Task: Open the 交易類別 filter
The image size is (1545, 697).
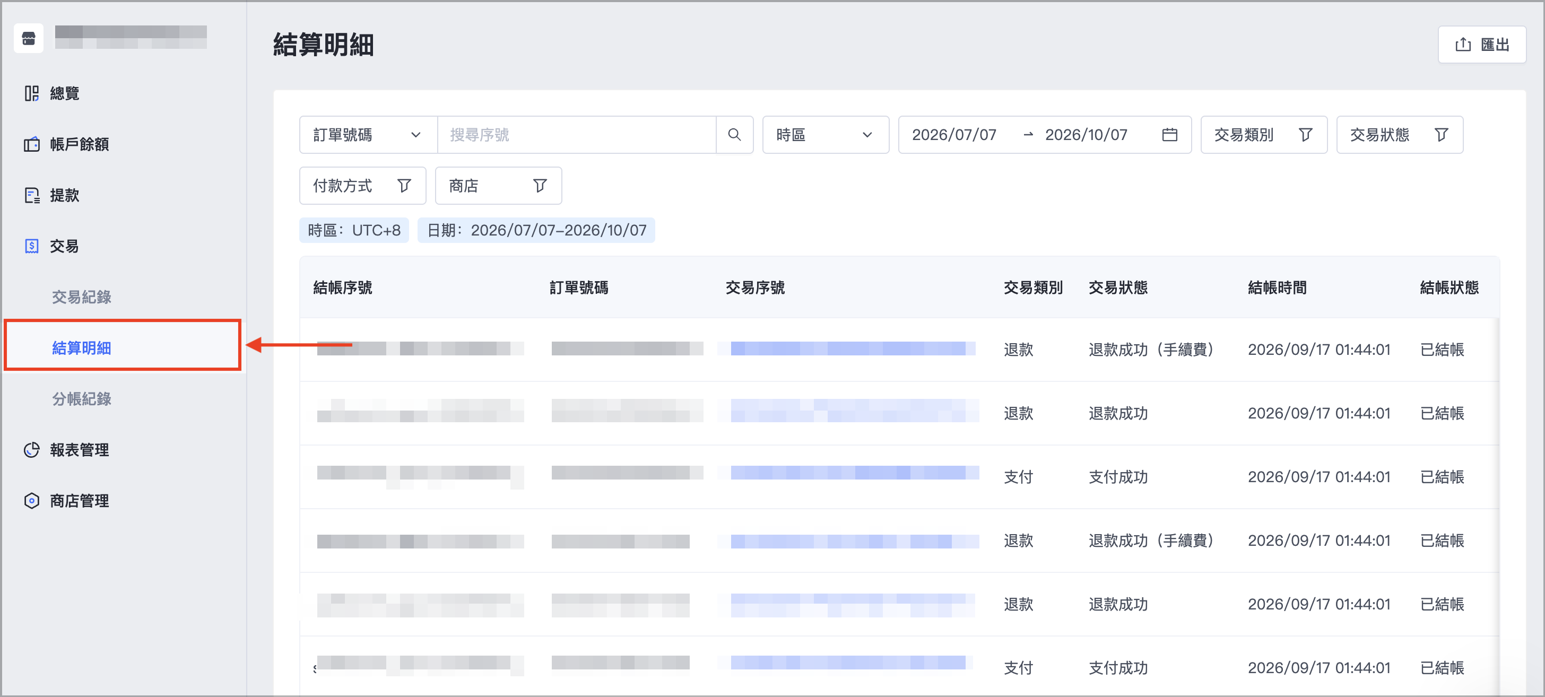Action: click(1264, 135)
